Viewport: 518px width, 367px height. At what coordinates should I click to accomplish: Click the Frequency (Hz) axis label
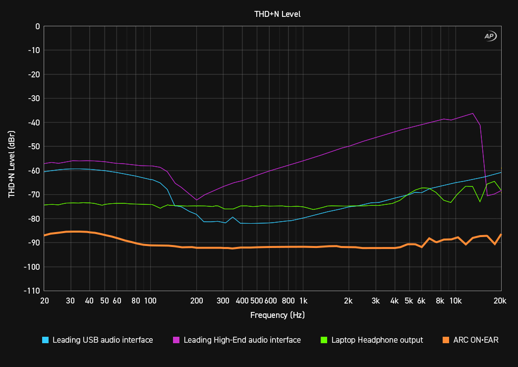(277, 315)
